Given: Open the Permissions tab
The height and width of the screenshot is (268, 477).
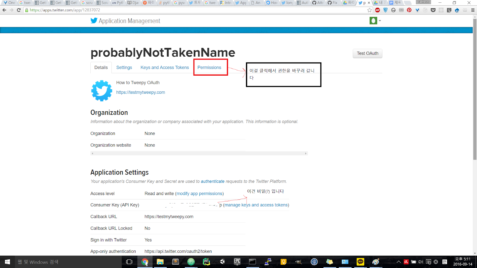Looking at the screenshot, I should [209, 67].
